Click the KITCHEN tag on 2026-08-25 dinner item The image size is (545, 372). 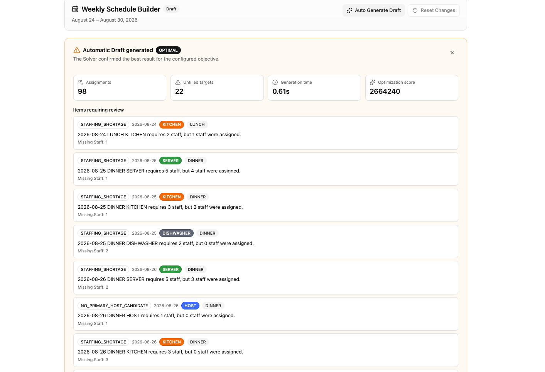click(172, 197)
